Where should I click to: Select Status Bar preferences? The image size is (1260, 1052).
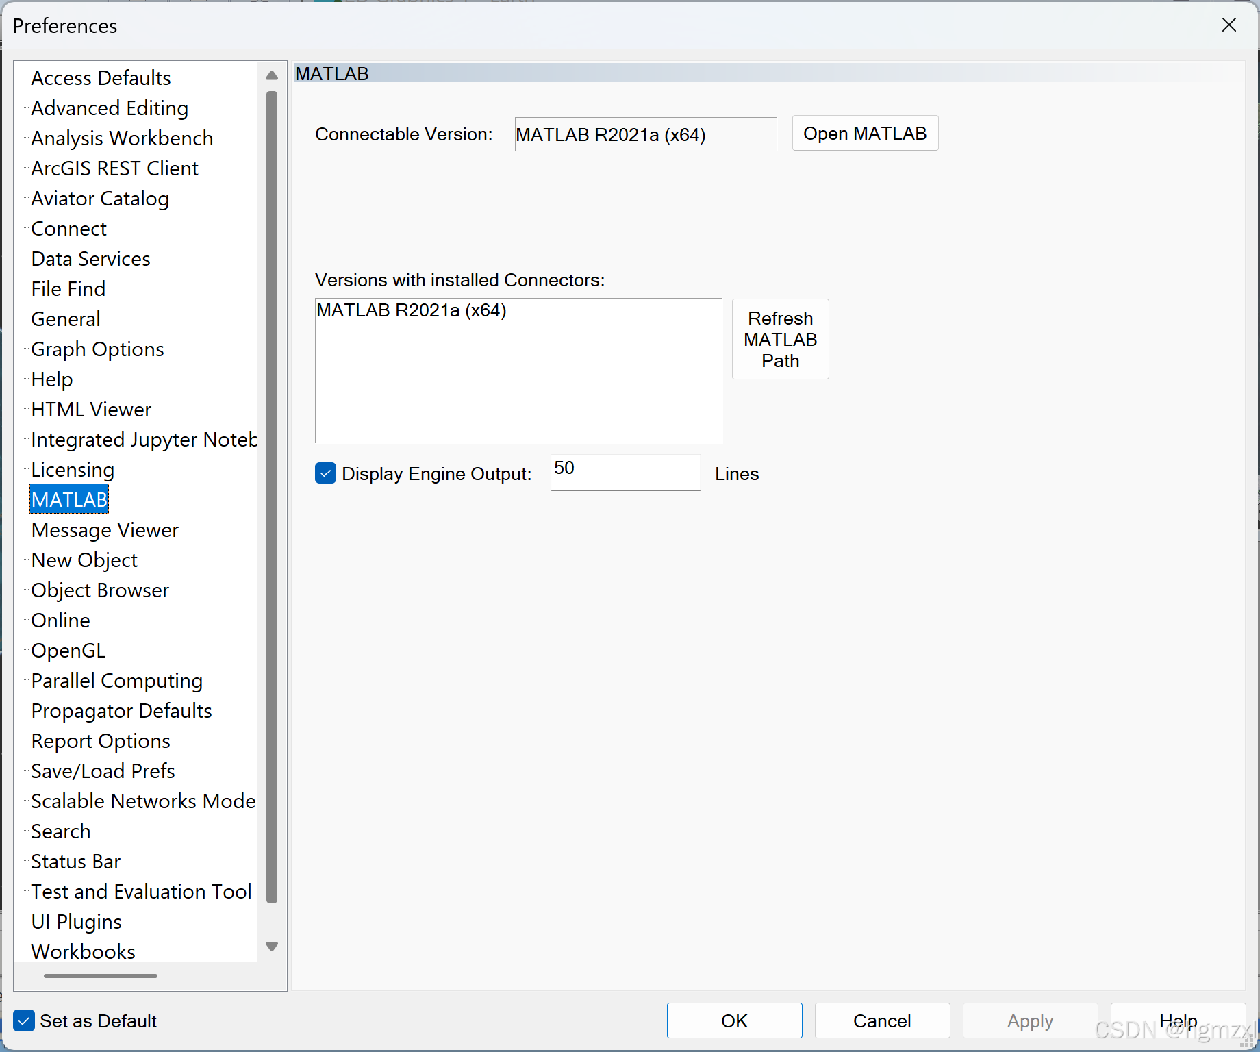[x=75, y=862]
